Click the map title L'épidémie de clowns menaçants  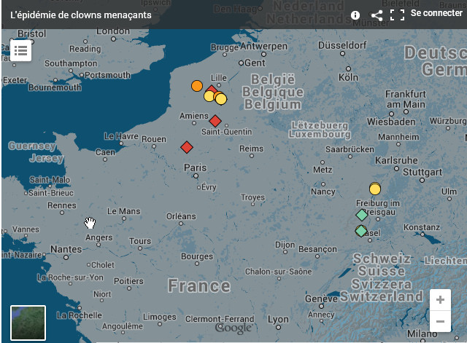point(81,15)
